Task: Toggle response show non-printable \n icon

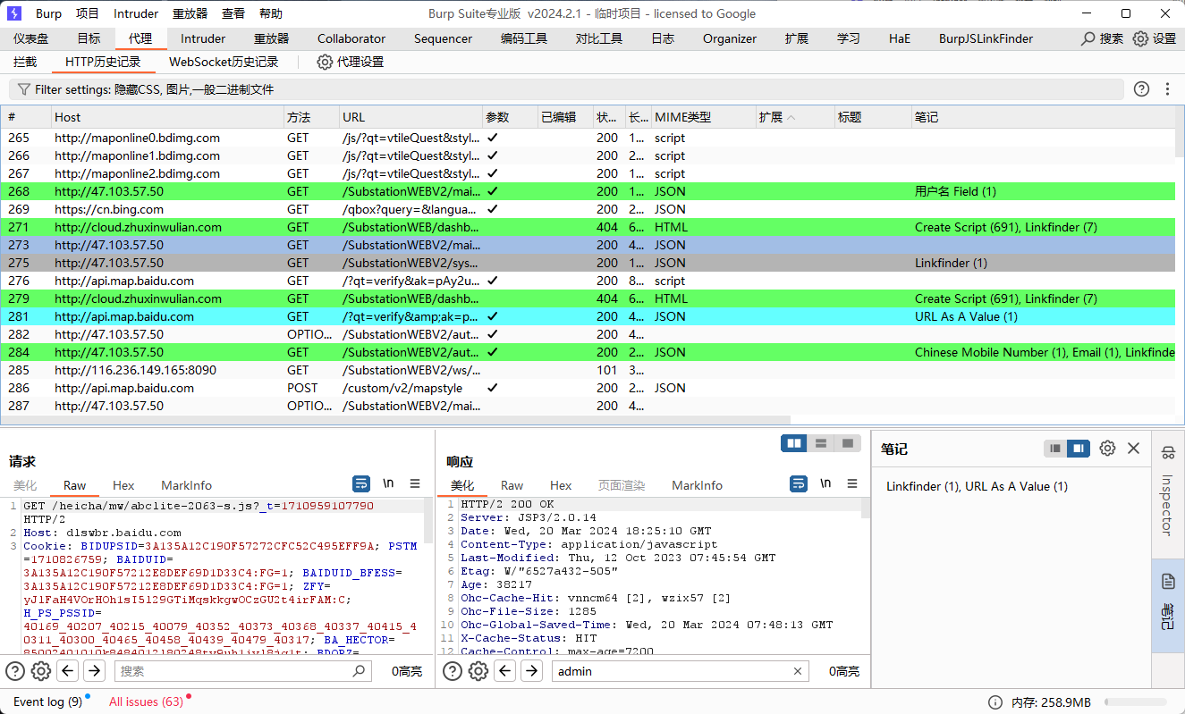Action: click(x=825, y=483)
